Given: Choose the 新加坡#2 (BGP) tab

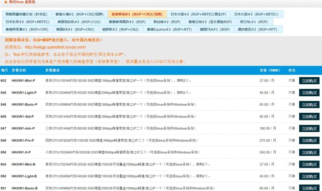Looking at the screenshot, I should pyautogui.click(x=167, y=22).
